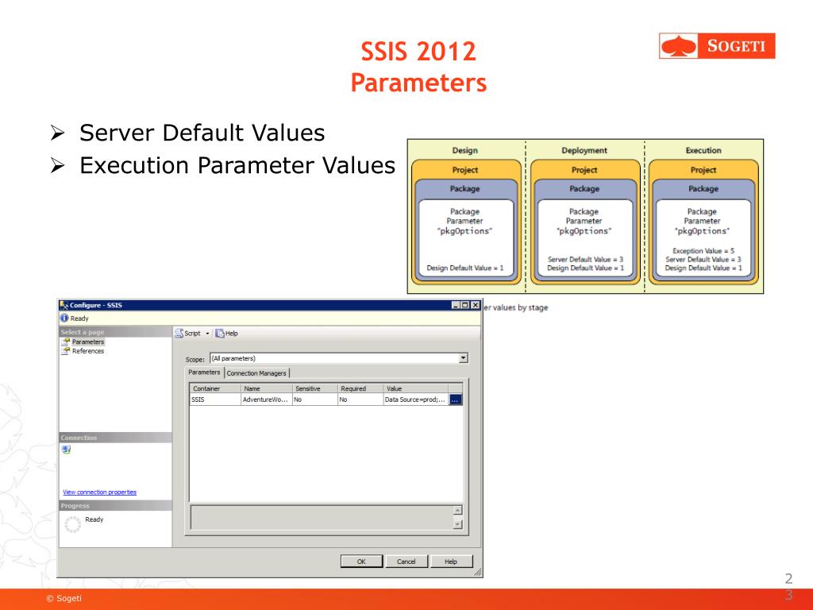Image resolution: width=813 pixels, height=610 pixels.
Task: Select the Data Source=prod value cell
Action: coord(416,400)
